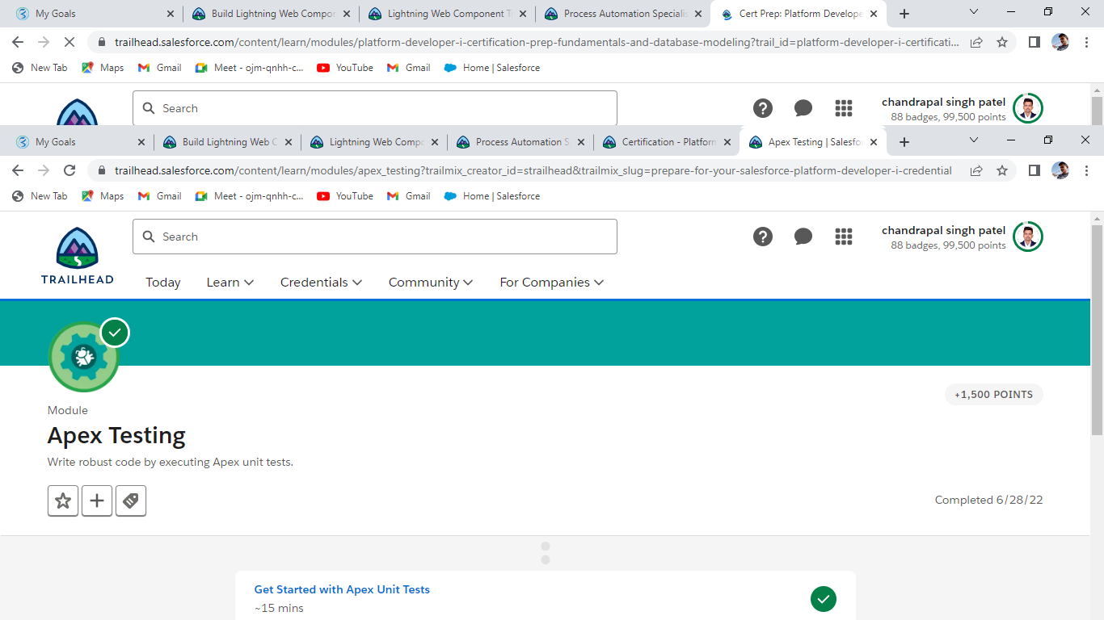The image size is (1104, 620).
Task: Open the Home | Salesforce bookmark
Action: tap(492, 196)
